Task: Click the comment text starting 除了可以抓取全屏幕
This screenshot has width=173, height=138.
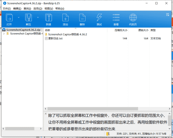Action: pos(107,115)
